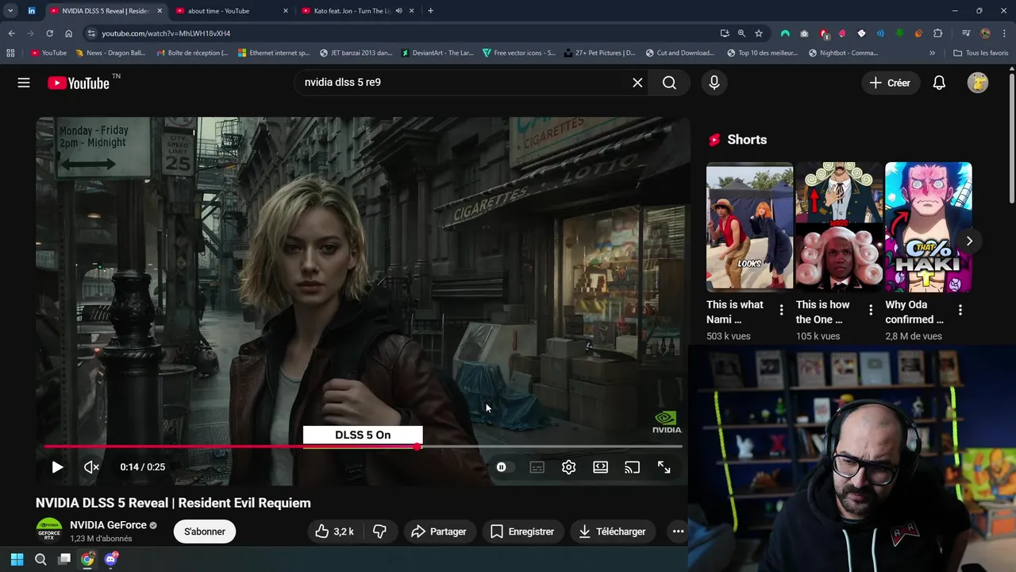Viewport: 1016px width, 572px height.
Task: Install app icon in the address bar
Action: click(725, 33)
